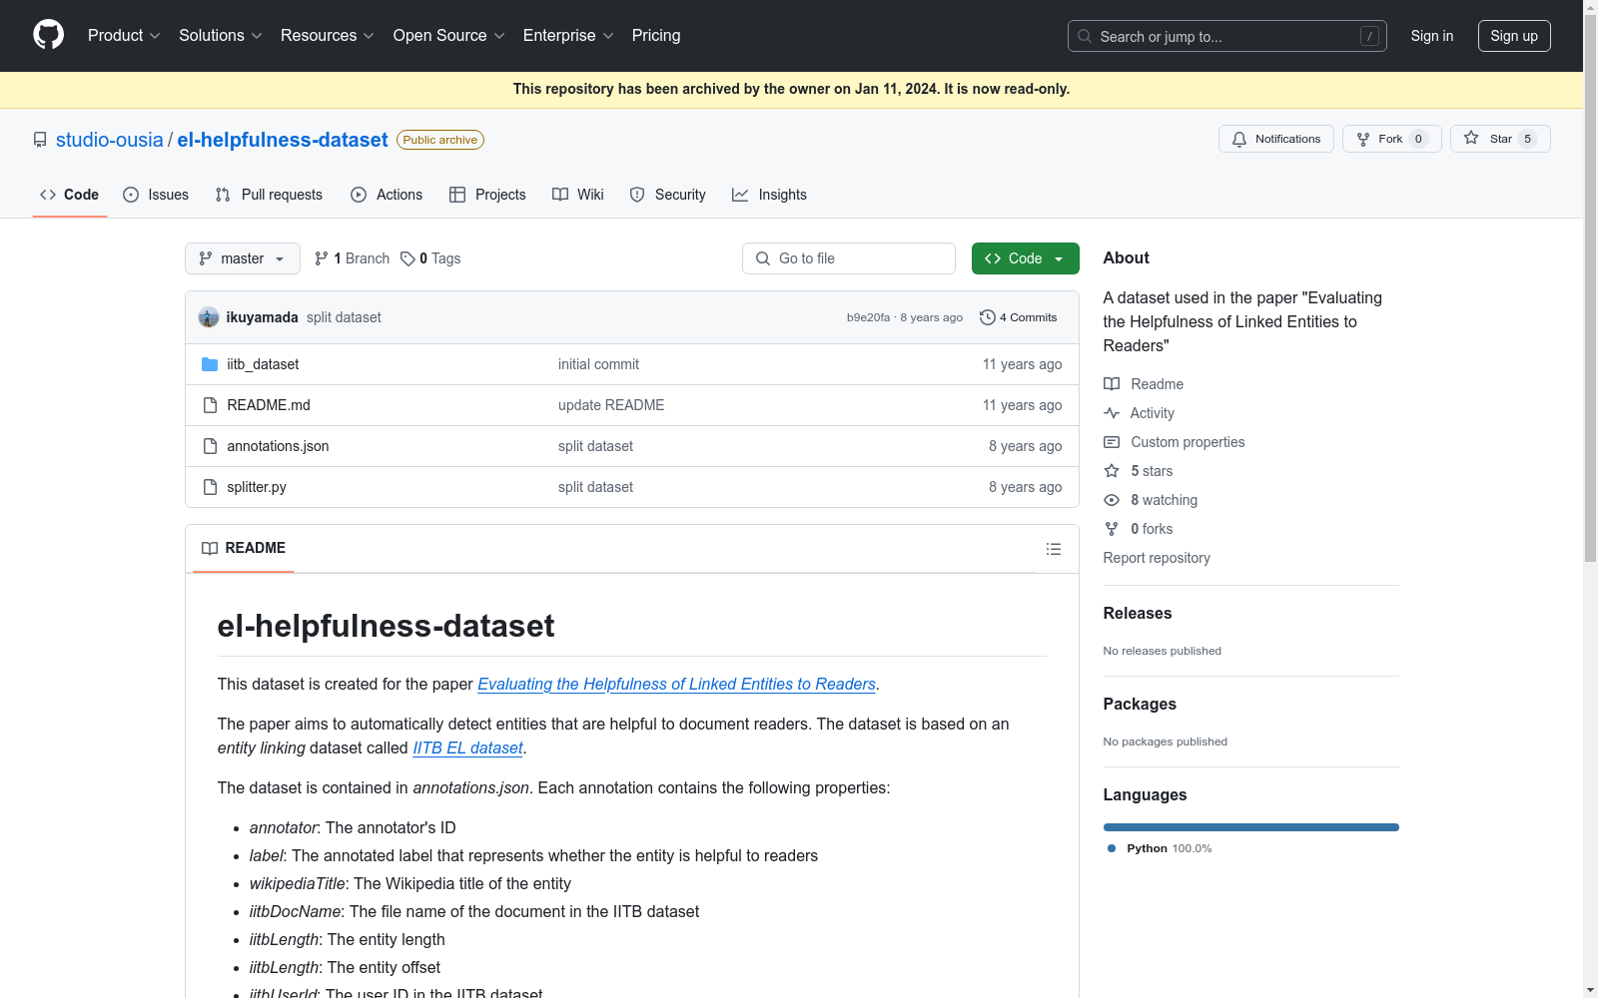1598x998 pixels.
Task: Click the Python language progress bar
Action: [1251, 827]
